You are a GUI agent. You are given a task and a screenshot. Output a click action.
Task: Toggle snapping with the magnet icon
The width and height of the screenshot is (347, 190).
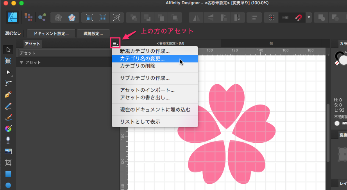pyautogui.click(x=299, y=18)
